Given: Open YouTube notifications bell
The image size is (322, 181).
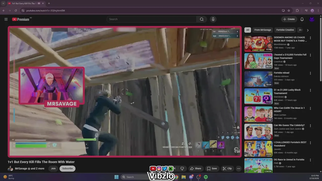Looking at the screenshot, I should click(x=302, y=19).
